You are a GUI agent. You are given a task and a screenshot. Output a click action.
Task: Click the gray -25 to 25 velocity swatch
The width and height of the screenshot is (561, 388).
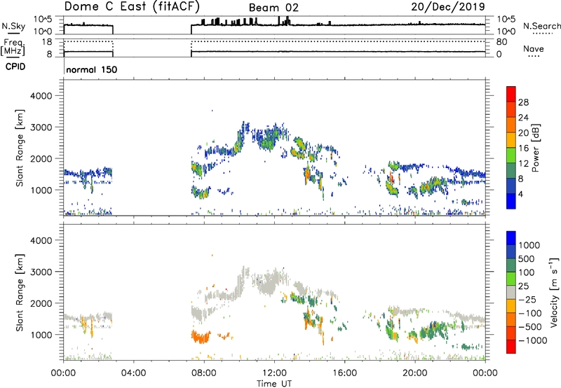pyautogui.click(x=511, y=292)
